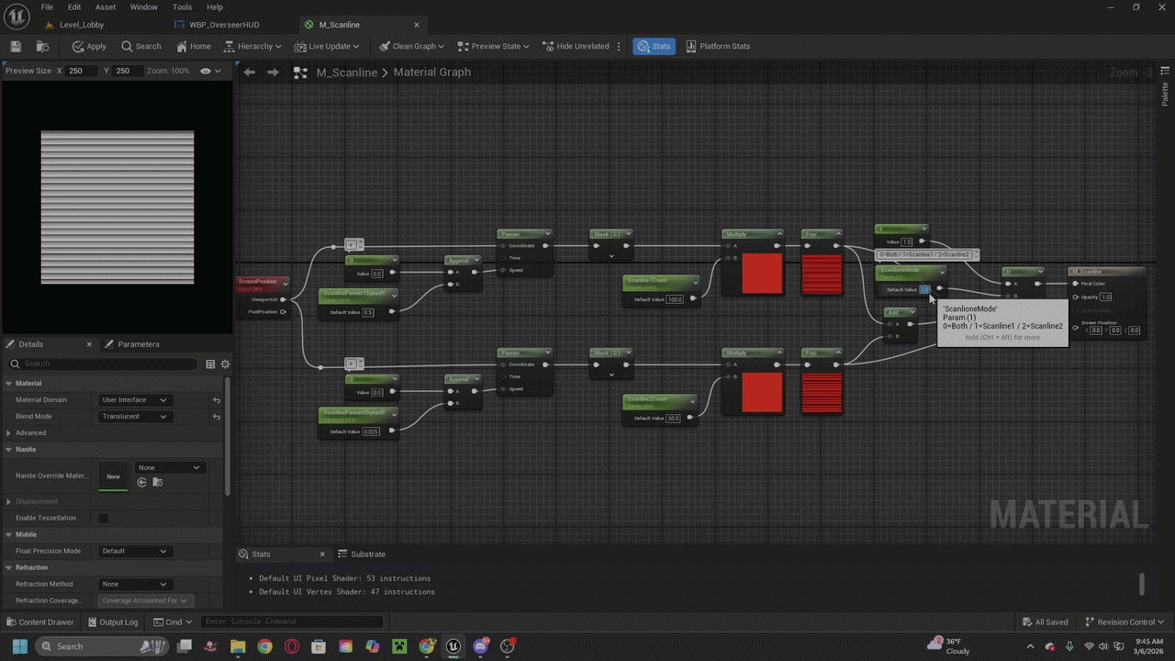Click the Browse to asset icon in toolbar
1175x661 pixels.
coord(42,46)
